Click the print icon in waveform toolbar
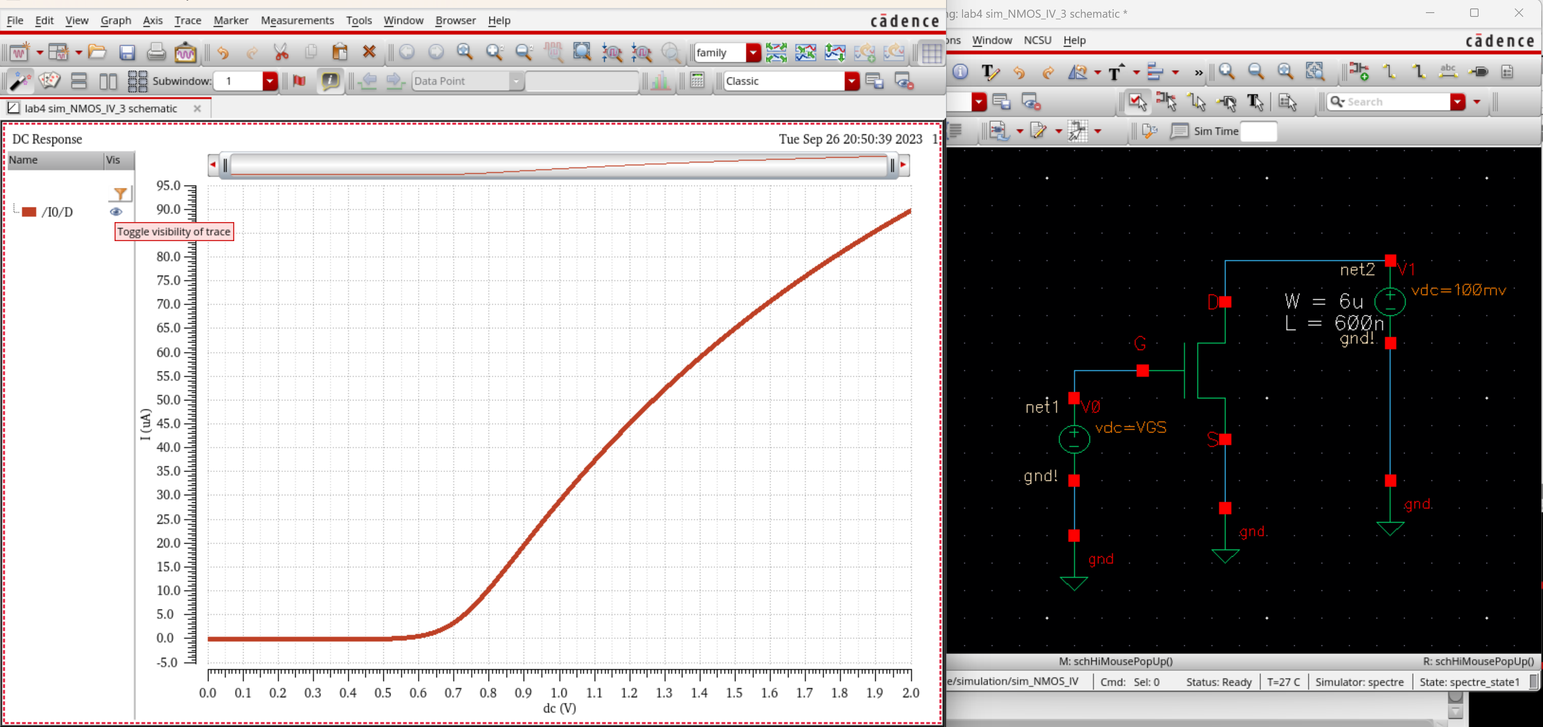Image resolution: width=1543 pixels, height=727 pixels. (x=156, y=52)
